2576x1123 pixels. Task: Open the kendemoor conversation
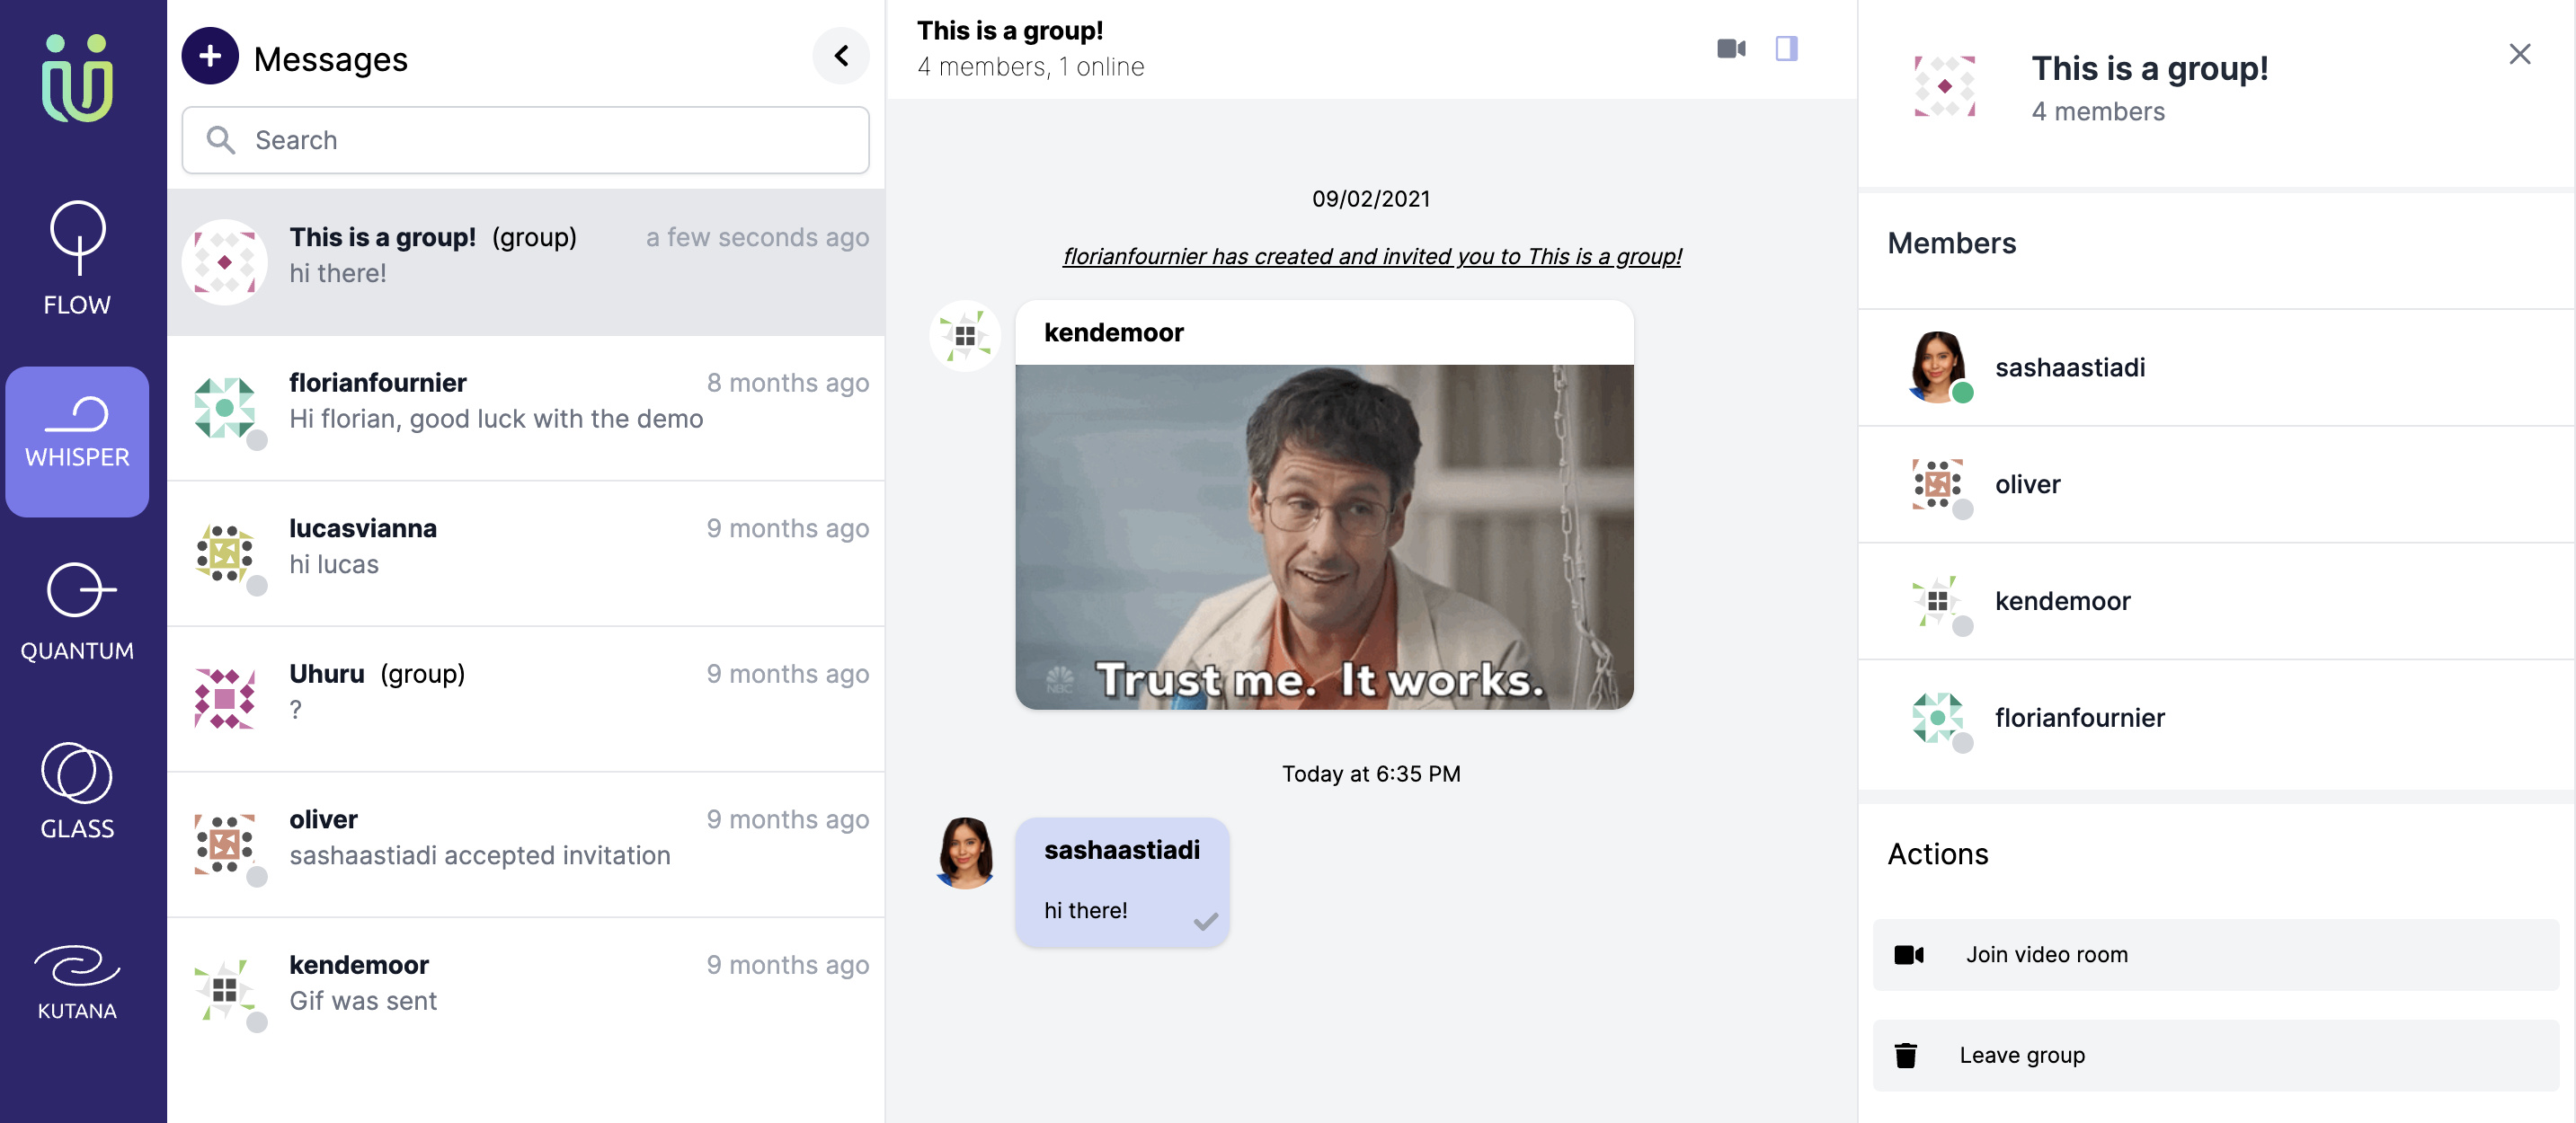pos(525,989)
